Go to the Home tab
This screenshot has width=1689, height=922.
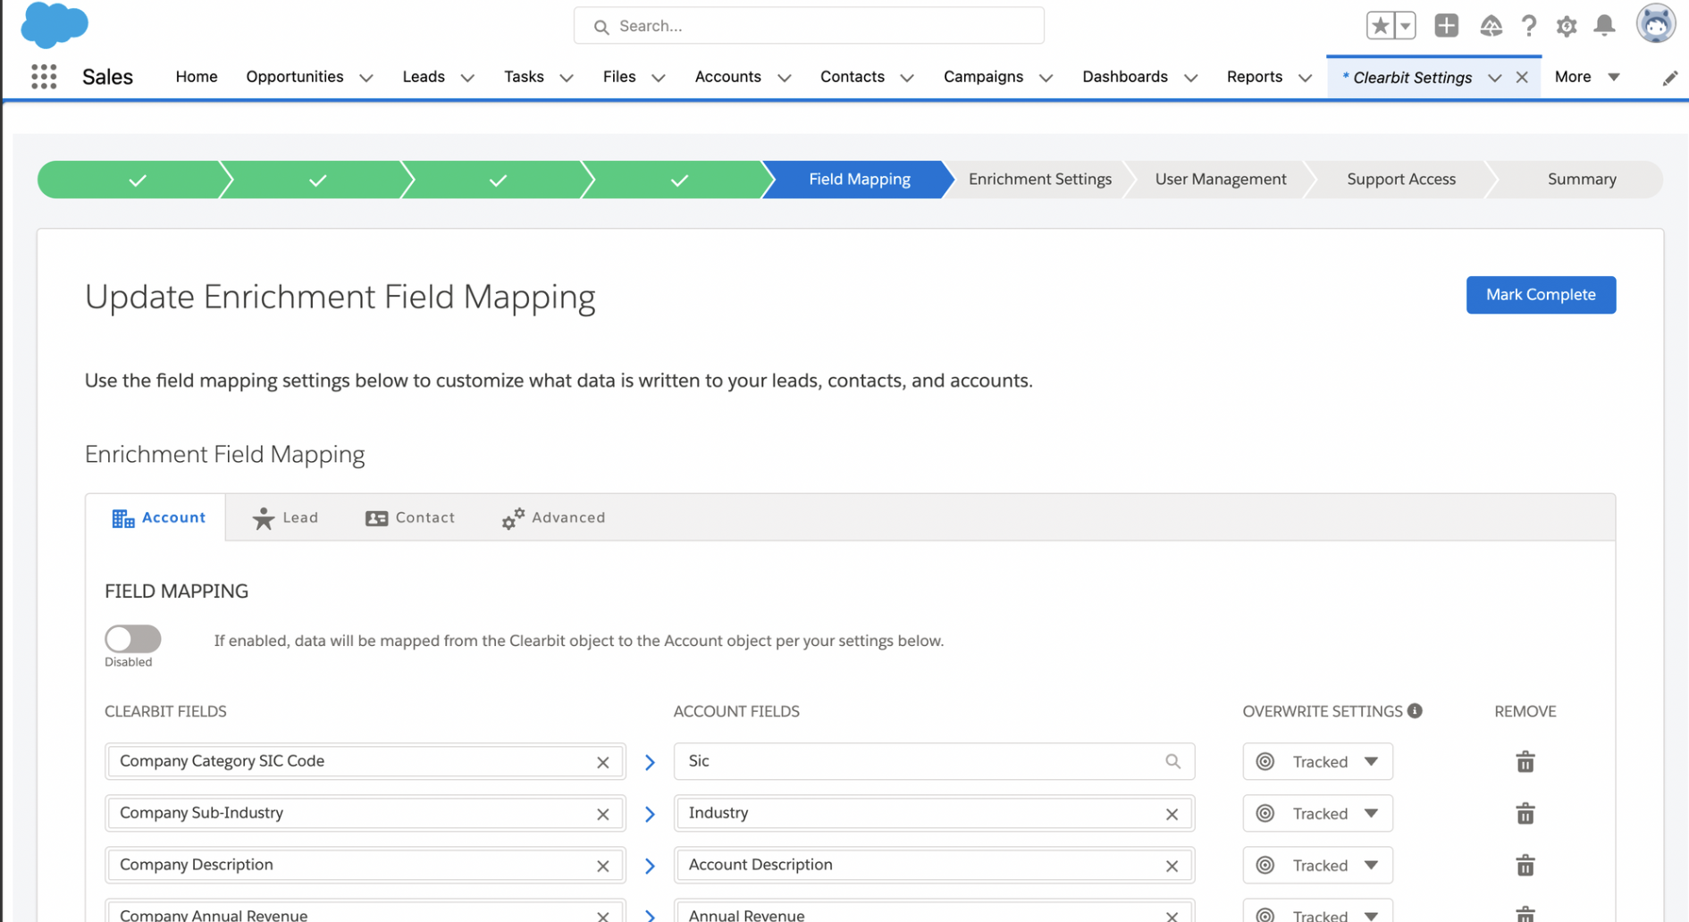tap(197, 77)
